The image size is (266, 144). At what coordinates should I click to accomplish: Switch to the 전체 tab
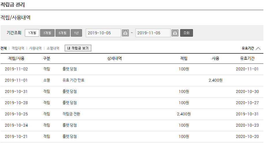pyautogui.click(x=3, y=48)
